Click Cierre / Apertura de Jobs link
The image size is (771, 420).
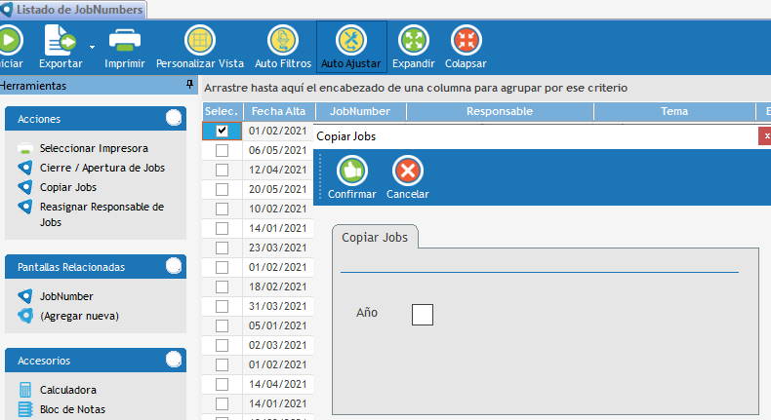pyautogui.click(x=102, y=168)
